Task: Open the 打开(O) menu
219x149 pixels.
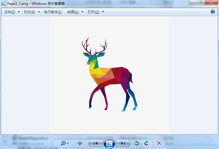Action: (x=93, y=12)
